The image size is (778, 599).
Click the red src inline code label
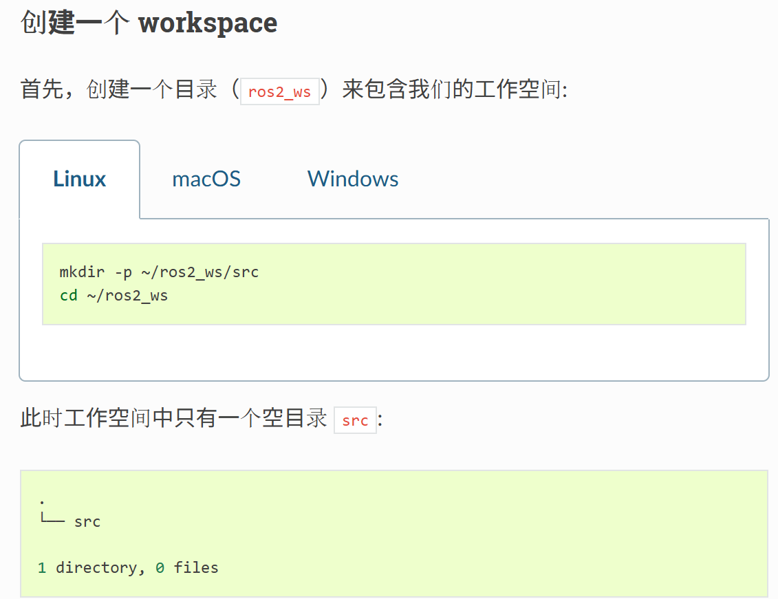click(355, 420)
